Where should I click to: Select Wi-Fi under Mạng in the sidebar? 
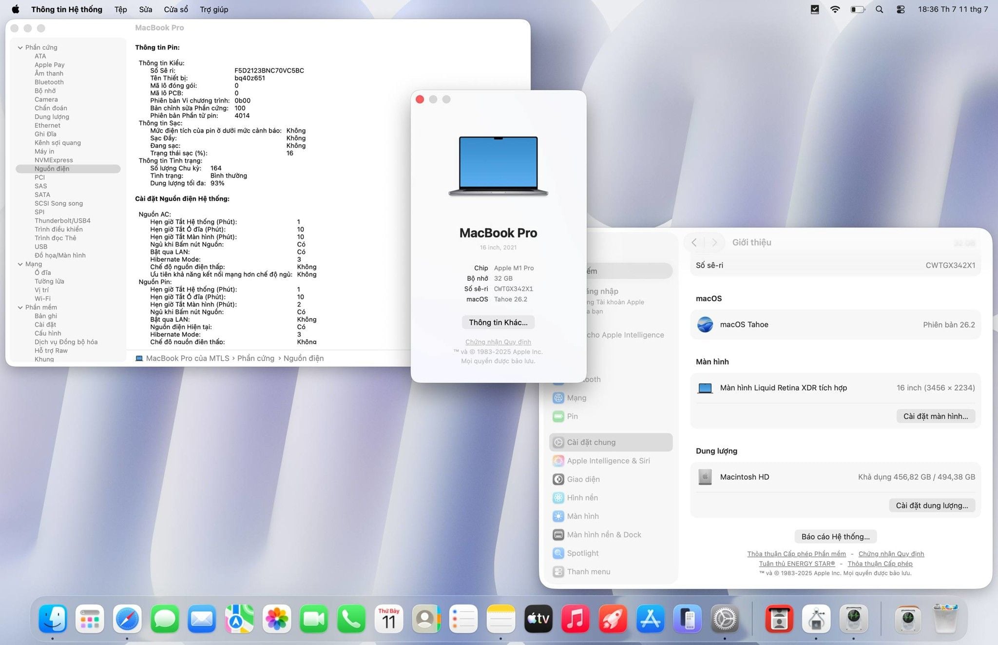[42, 299]
